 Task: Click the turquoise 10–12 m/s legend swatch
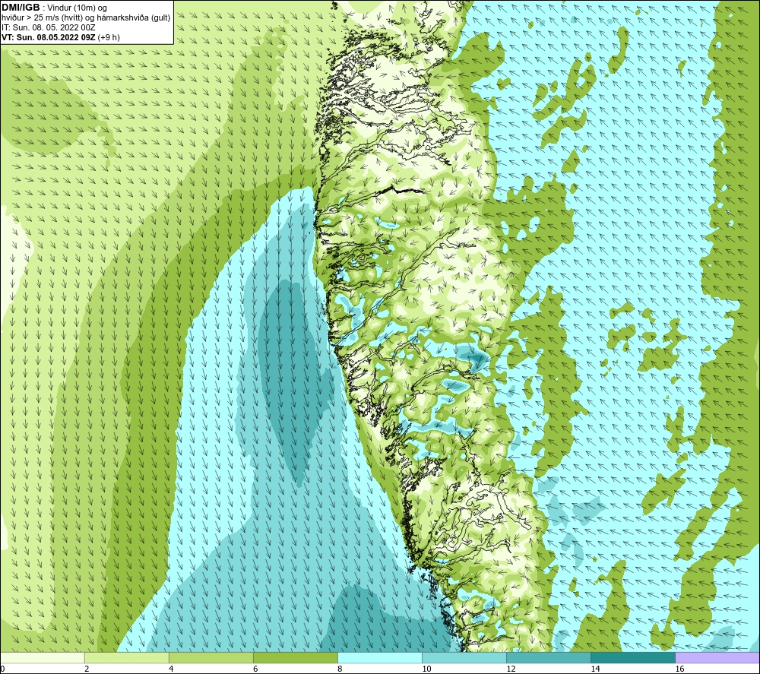(464, 657)
